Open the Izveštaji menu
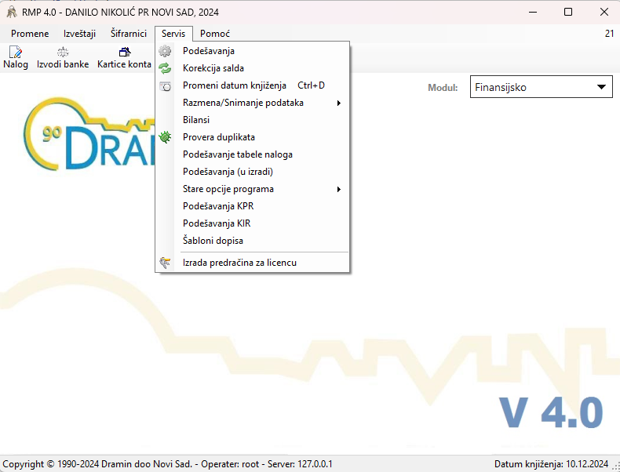 pos(79,34)
